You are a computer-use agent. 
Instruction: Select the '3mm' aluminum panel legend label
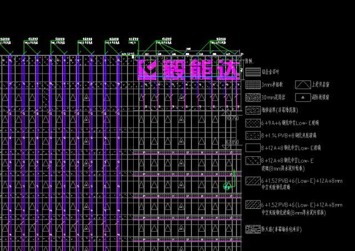pyautogui.click(x=272, y=85)
